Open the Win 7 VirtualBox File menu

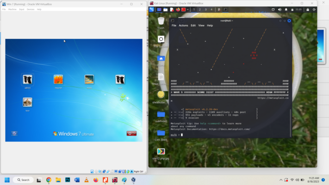click(x=4, y=9)
